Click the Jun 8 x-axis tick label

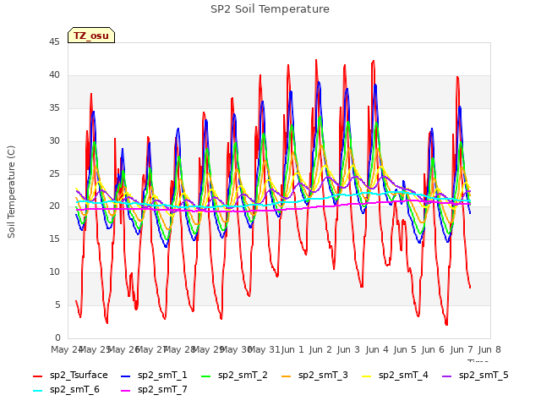(x=489, y=349)
